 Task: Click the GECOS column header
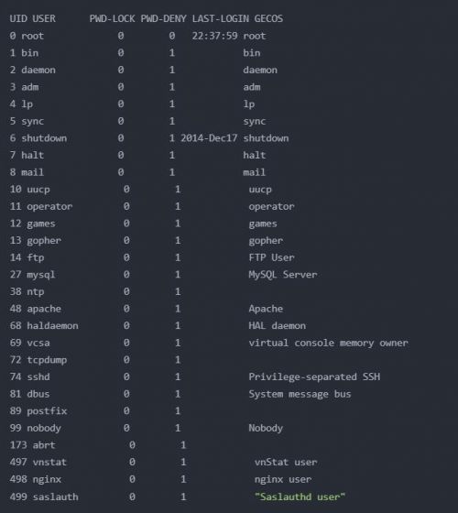(x=268, y=18)
